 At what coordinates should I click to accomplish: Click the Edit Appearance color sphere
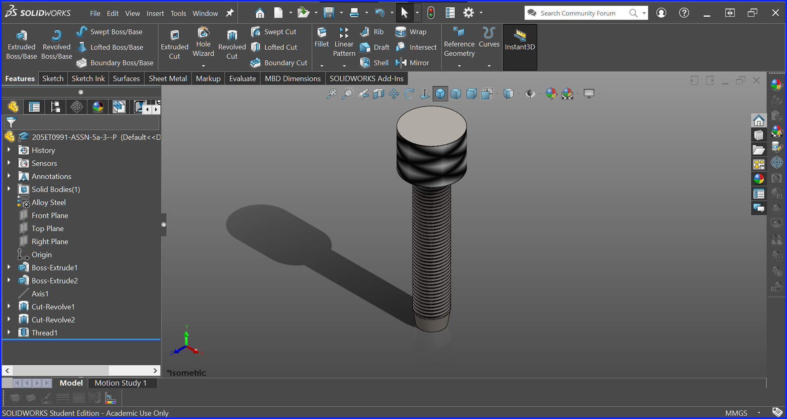(x=551, y=94)
